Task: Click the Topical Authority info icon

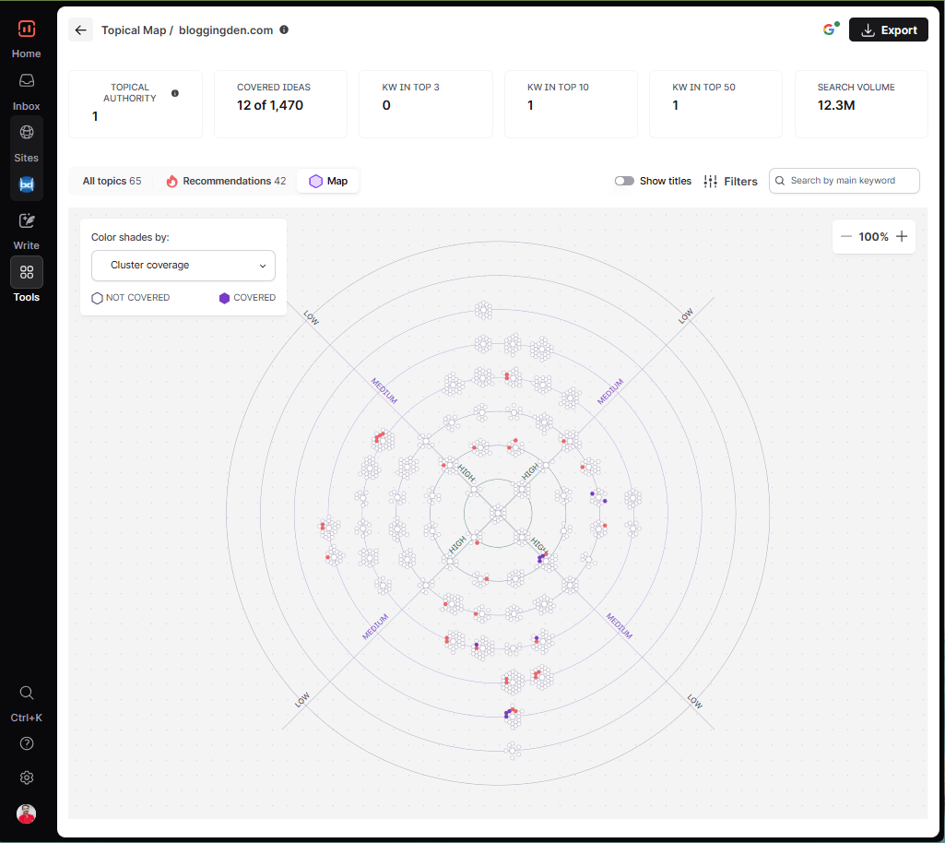Action: (175, 93)
